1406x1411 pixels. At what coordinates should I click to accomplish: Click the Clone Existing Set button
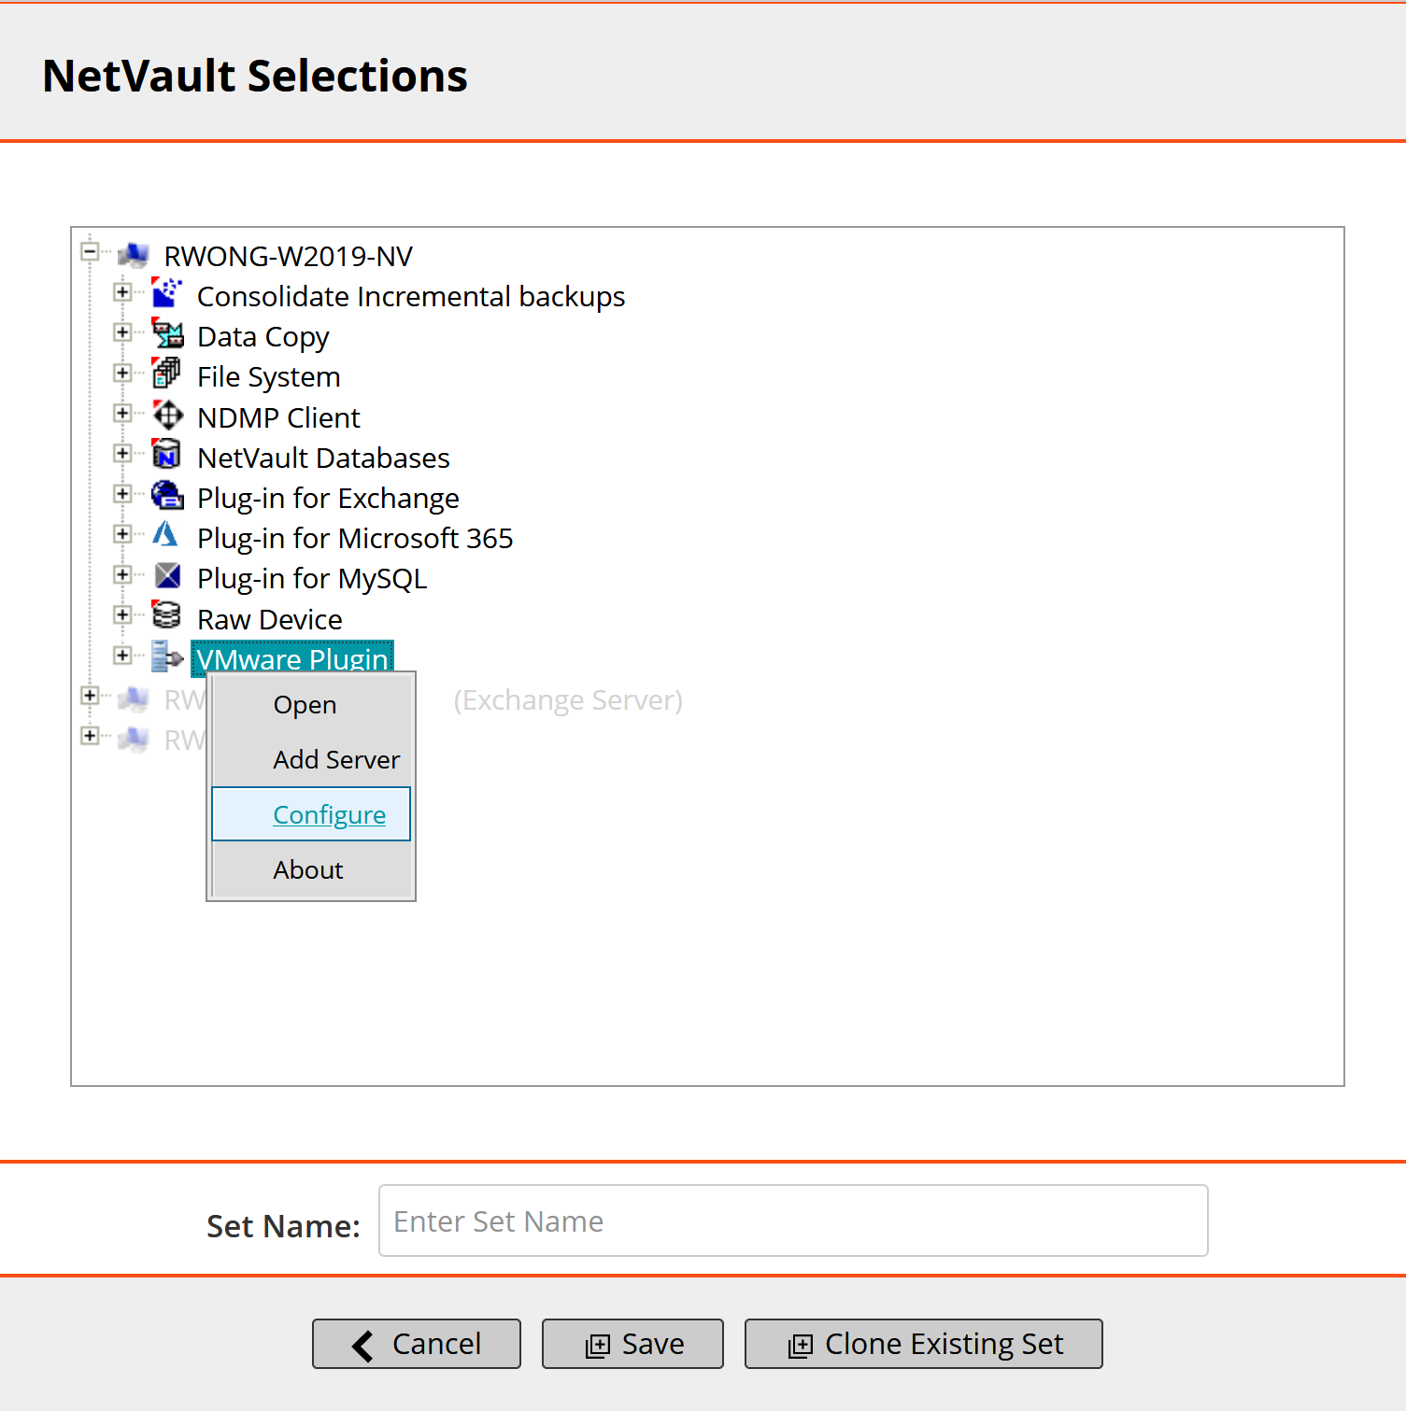click(x=924, y=1344)
